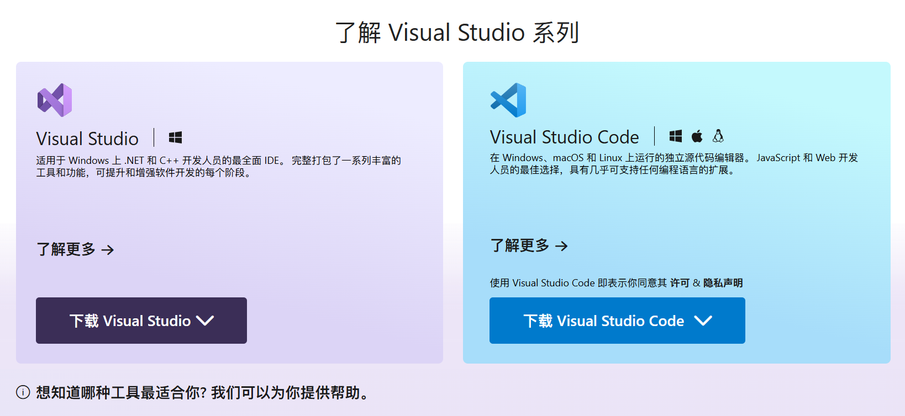This screenshot has height=416, width=905.
Task: Click the 了解 Visual Studio 系列 page heading
Action: coord(457,33)
